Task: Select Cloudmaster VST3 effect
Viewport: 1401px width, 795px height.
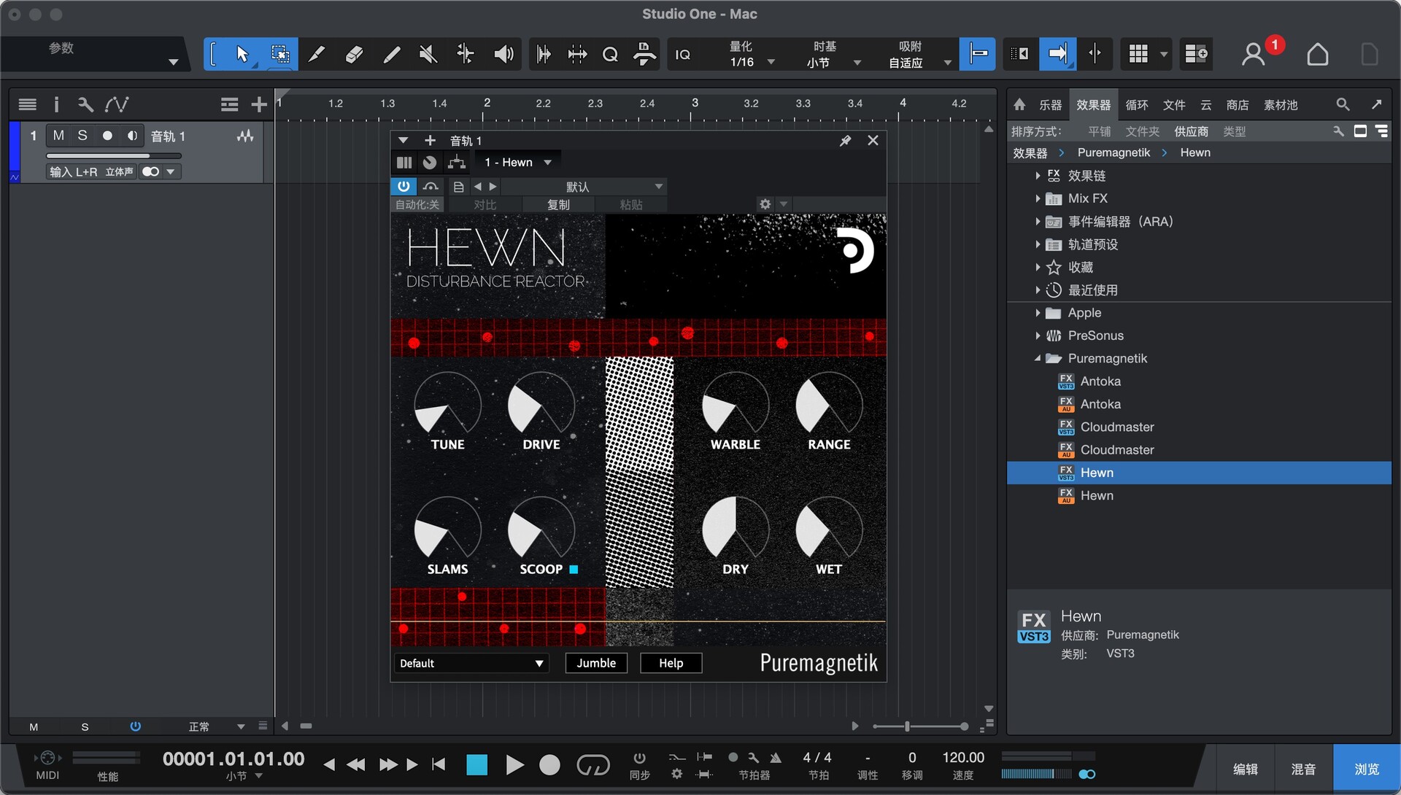Action: point(1116,427)
